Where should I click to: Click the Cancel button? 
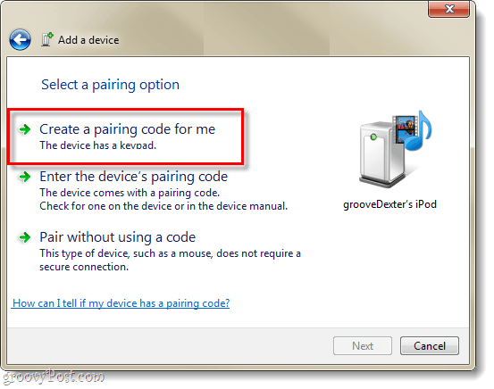click(430, 346)
